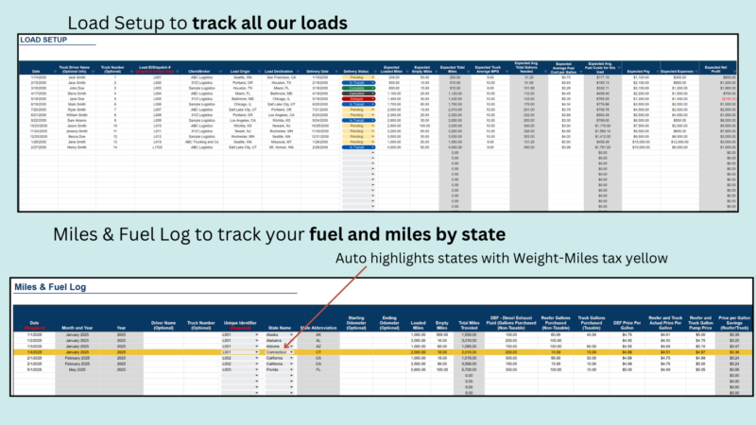Viewport: 756px width, 425px height.
Task: Select the Jack Smith driver name cell
Action: 77,77
